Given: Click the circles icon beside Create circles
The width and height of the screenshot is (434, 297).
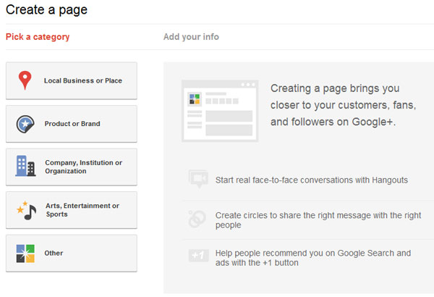Looking at the screenshot, I should (197, 219).
